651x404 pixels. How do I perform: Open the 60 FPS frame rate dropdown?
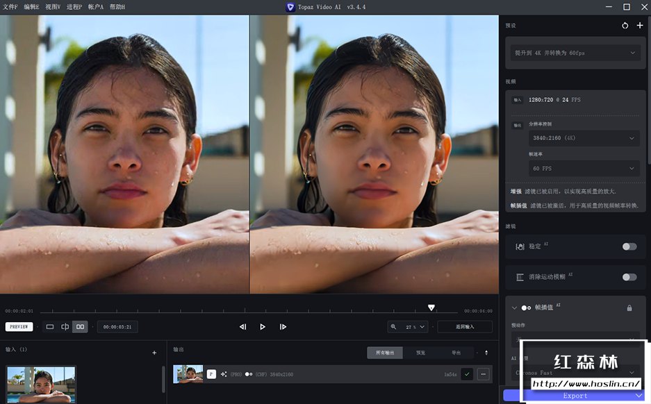point(584,169)
